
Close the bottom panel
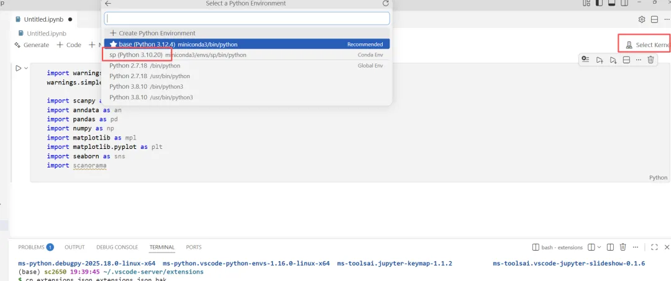[667, 248]
